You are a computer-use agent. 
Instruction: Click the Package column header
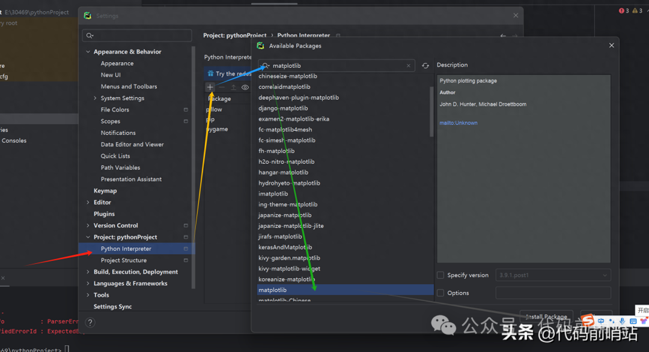219,99
